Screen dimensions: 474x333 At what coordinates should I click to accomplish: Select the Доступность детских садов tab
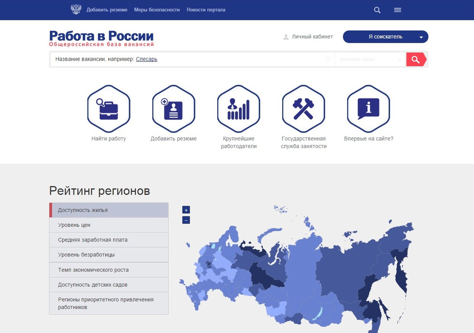click(109, 284)
